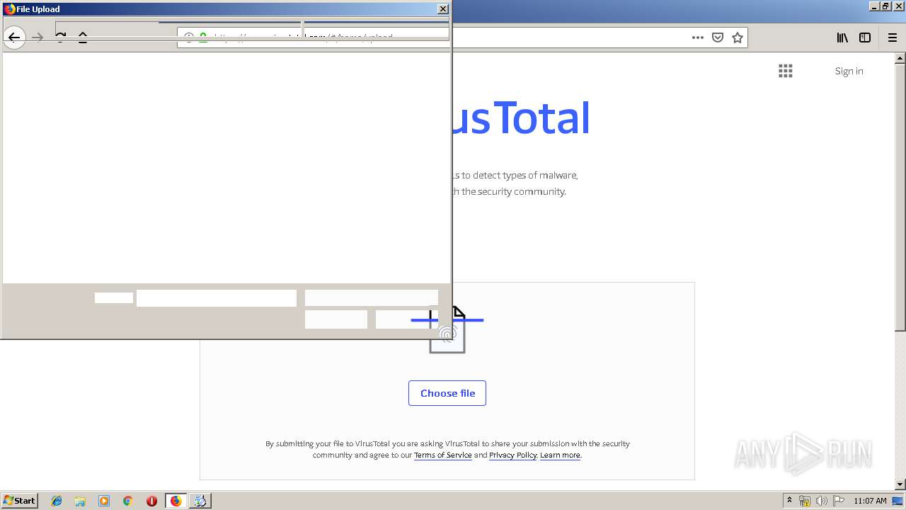Select the taskbar app next to Firefox
The height and width of the screenshot is (510, 906).
click(200, 501)
